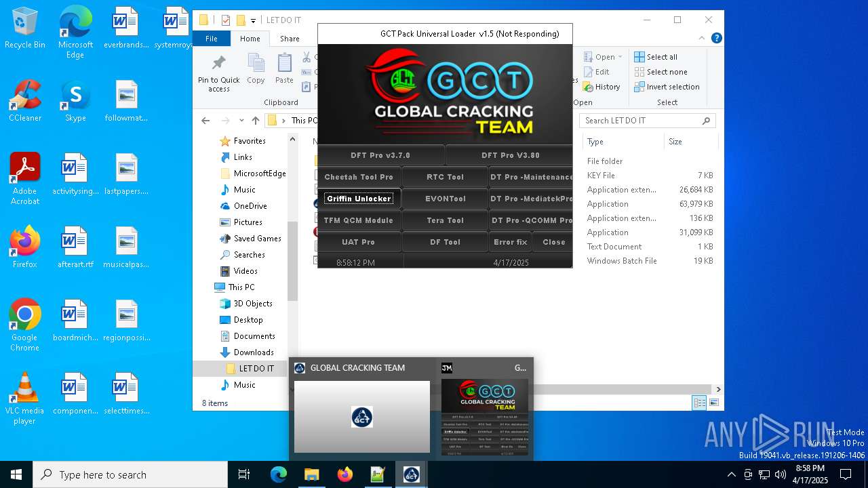
Task: Start the RTC Tool
Action: 445,177
